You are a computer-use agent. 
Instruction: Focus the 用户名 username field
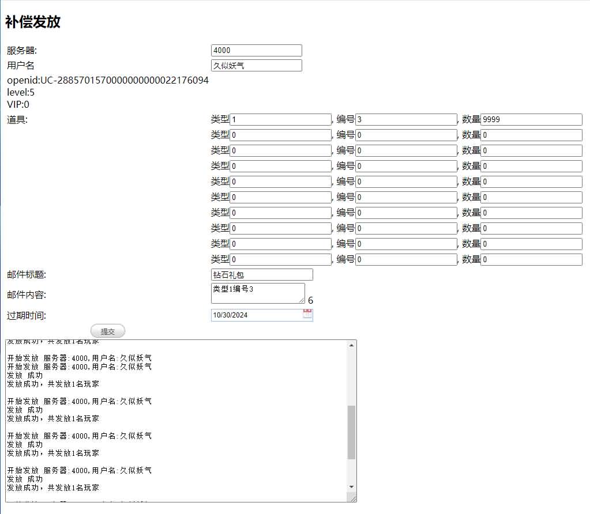pos(257,66)
